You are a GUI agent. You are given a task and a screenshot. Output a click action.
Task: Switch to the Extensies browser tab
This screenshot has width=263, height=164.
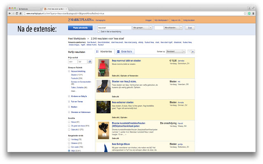(x=29, y=9)
